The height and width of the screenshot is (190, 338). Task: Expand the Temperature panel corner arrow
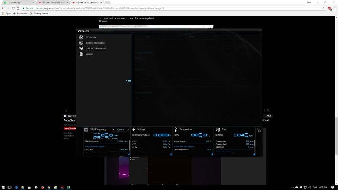click(x=212, y=154)
